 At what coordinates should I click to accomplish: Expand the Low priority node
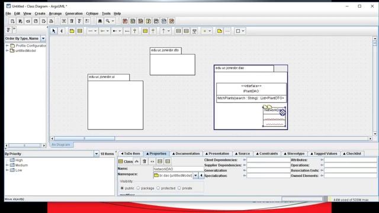(7, 170)
